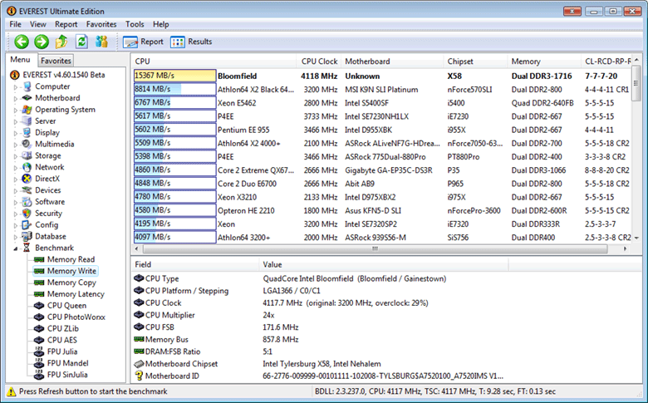Open the CPU AES benchmark
The width and height of the screenshot is (648, 403).
62,341
